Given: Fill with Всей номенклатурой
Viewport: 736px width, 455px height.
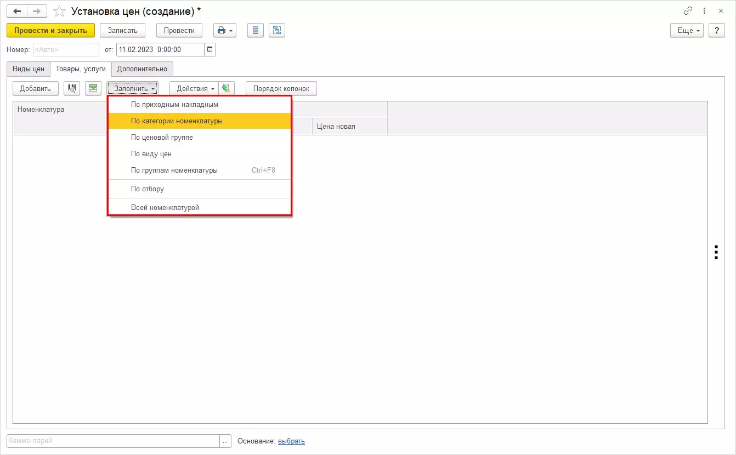Looking at the screenshot, I should pos(200,207).
